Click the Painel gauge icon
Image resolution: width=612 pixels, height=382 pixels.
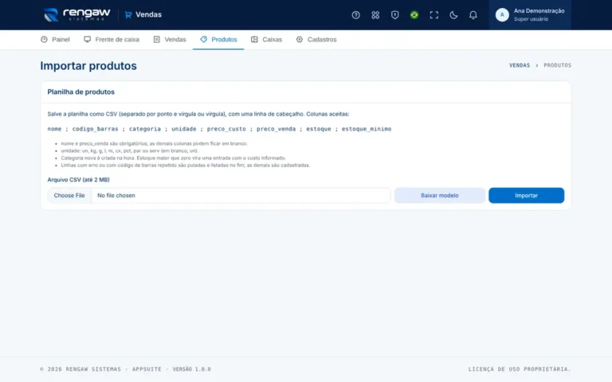44,39
